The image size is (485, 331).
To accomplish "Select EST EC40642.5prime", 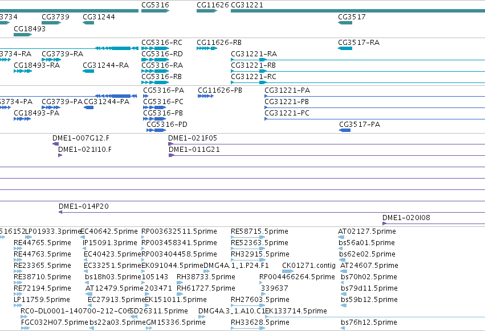I will pos(109,231).
